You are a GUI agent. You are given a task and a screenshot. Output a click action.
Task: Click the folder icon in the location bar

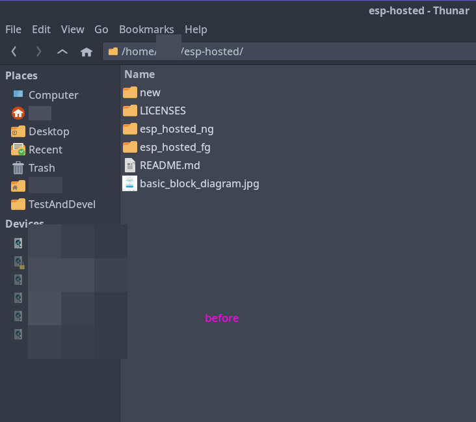click(113, 51)
